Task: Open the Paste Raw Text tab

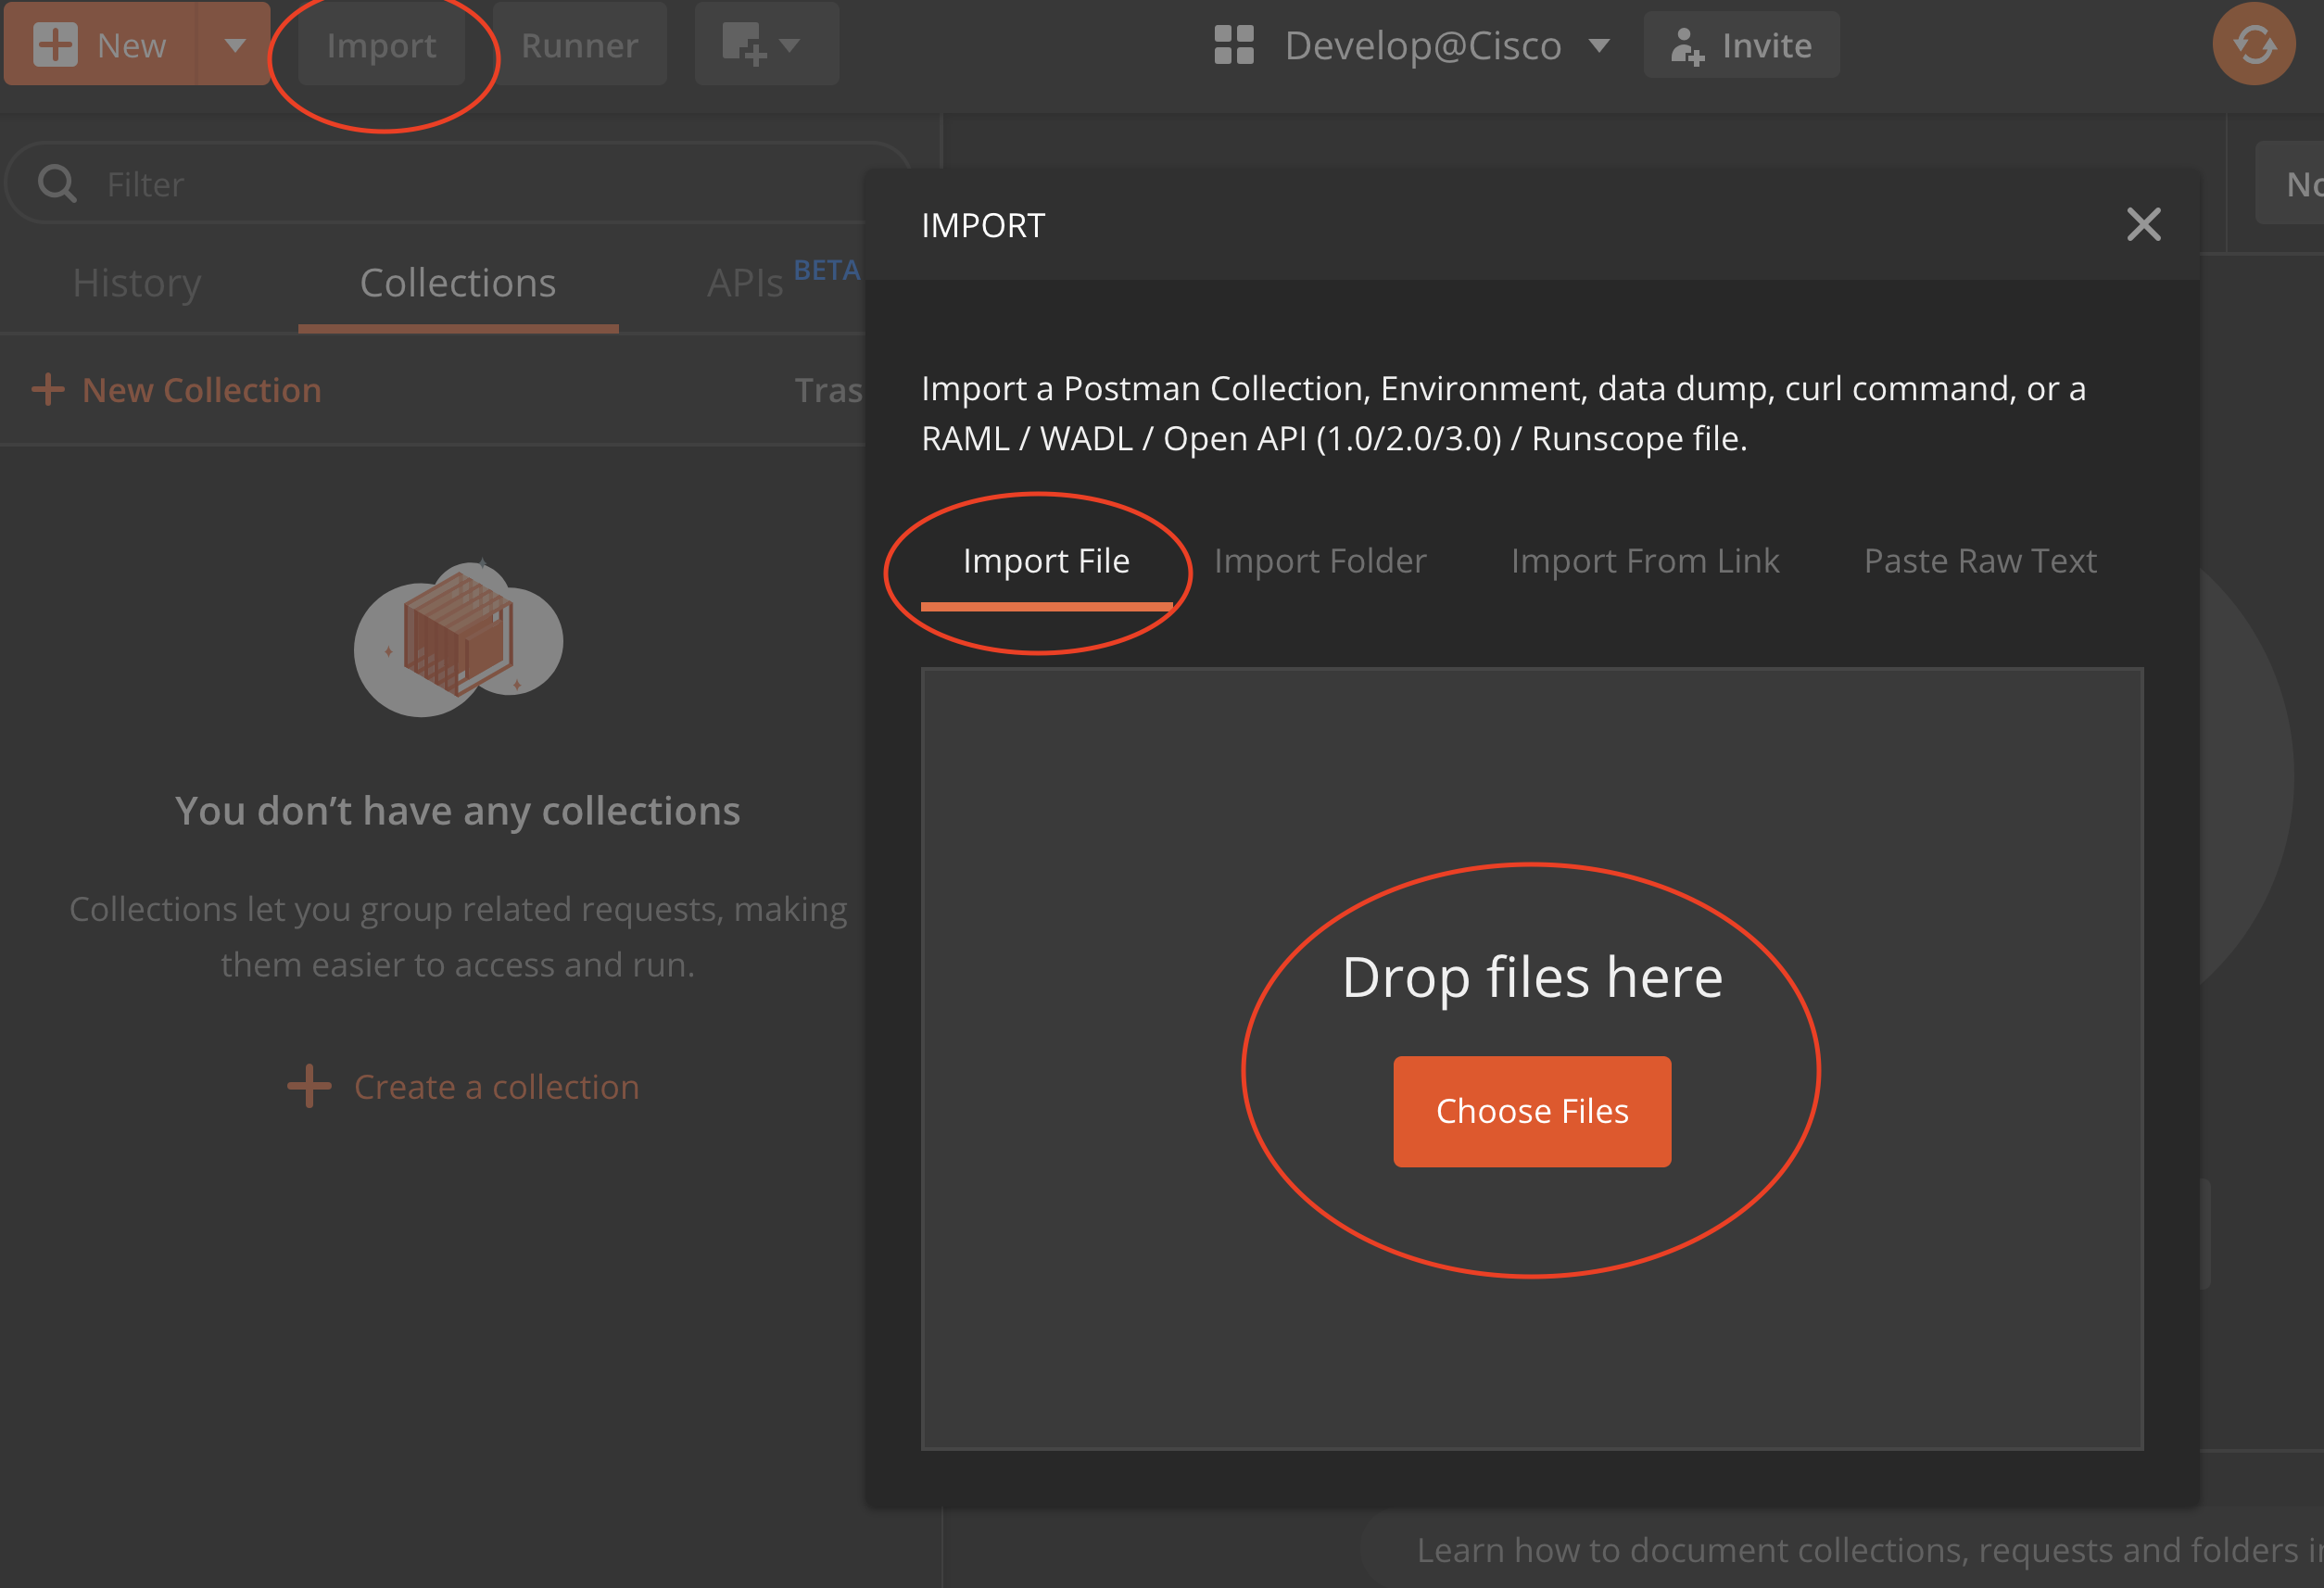Action: (x=1979, y=561)
